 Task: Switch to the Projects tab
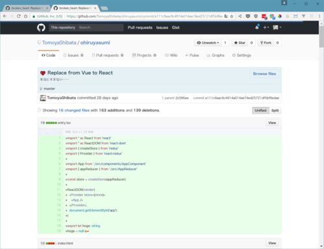(144, 55)
